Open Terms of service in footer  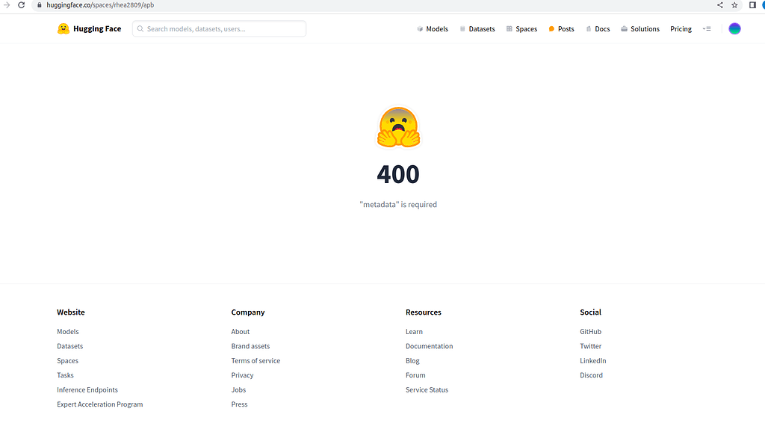[x=255, y=360]
